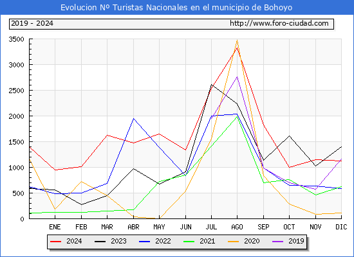The height and width of the screenshot is (257, 354).
Task: Click the chart title mentioning Bohoyo
Action: (176, 8)
